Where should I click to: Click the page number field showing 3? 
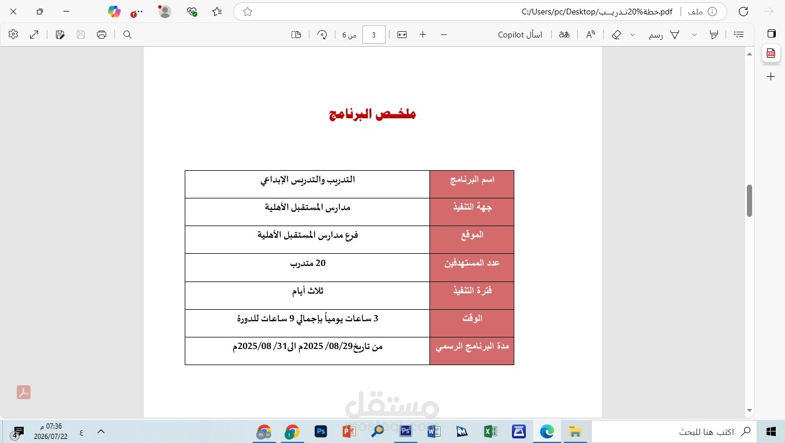(373, 35)
